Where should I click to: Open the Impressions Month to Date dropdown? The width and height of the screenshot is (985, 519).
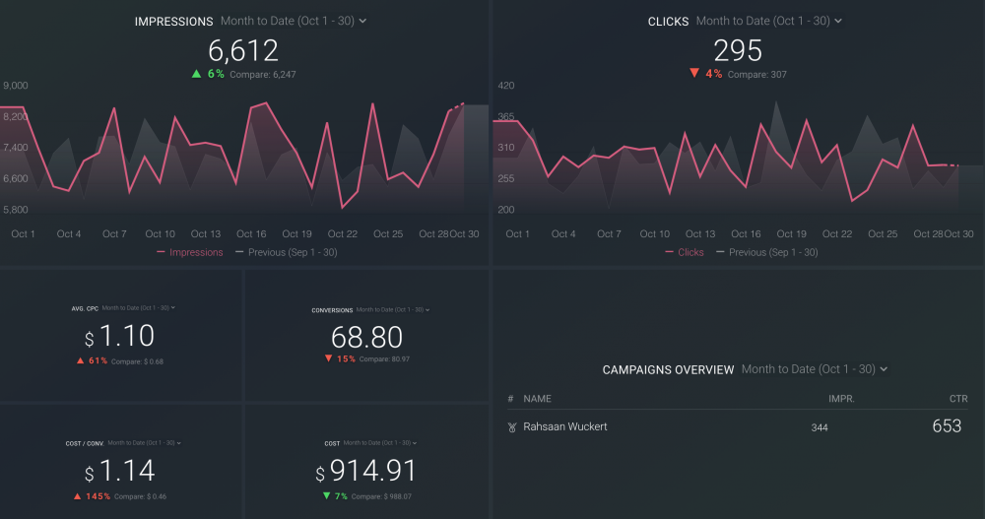(x=294, y=21)
